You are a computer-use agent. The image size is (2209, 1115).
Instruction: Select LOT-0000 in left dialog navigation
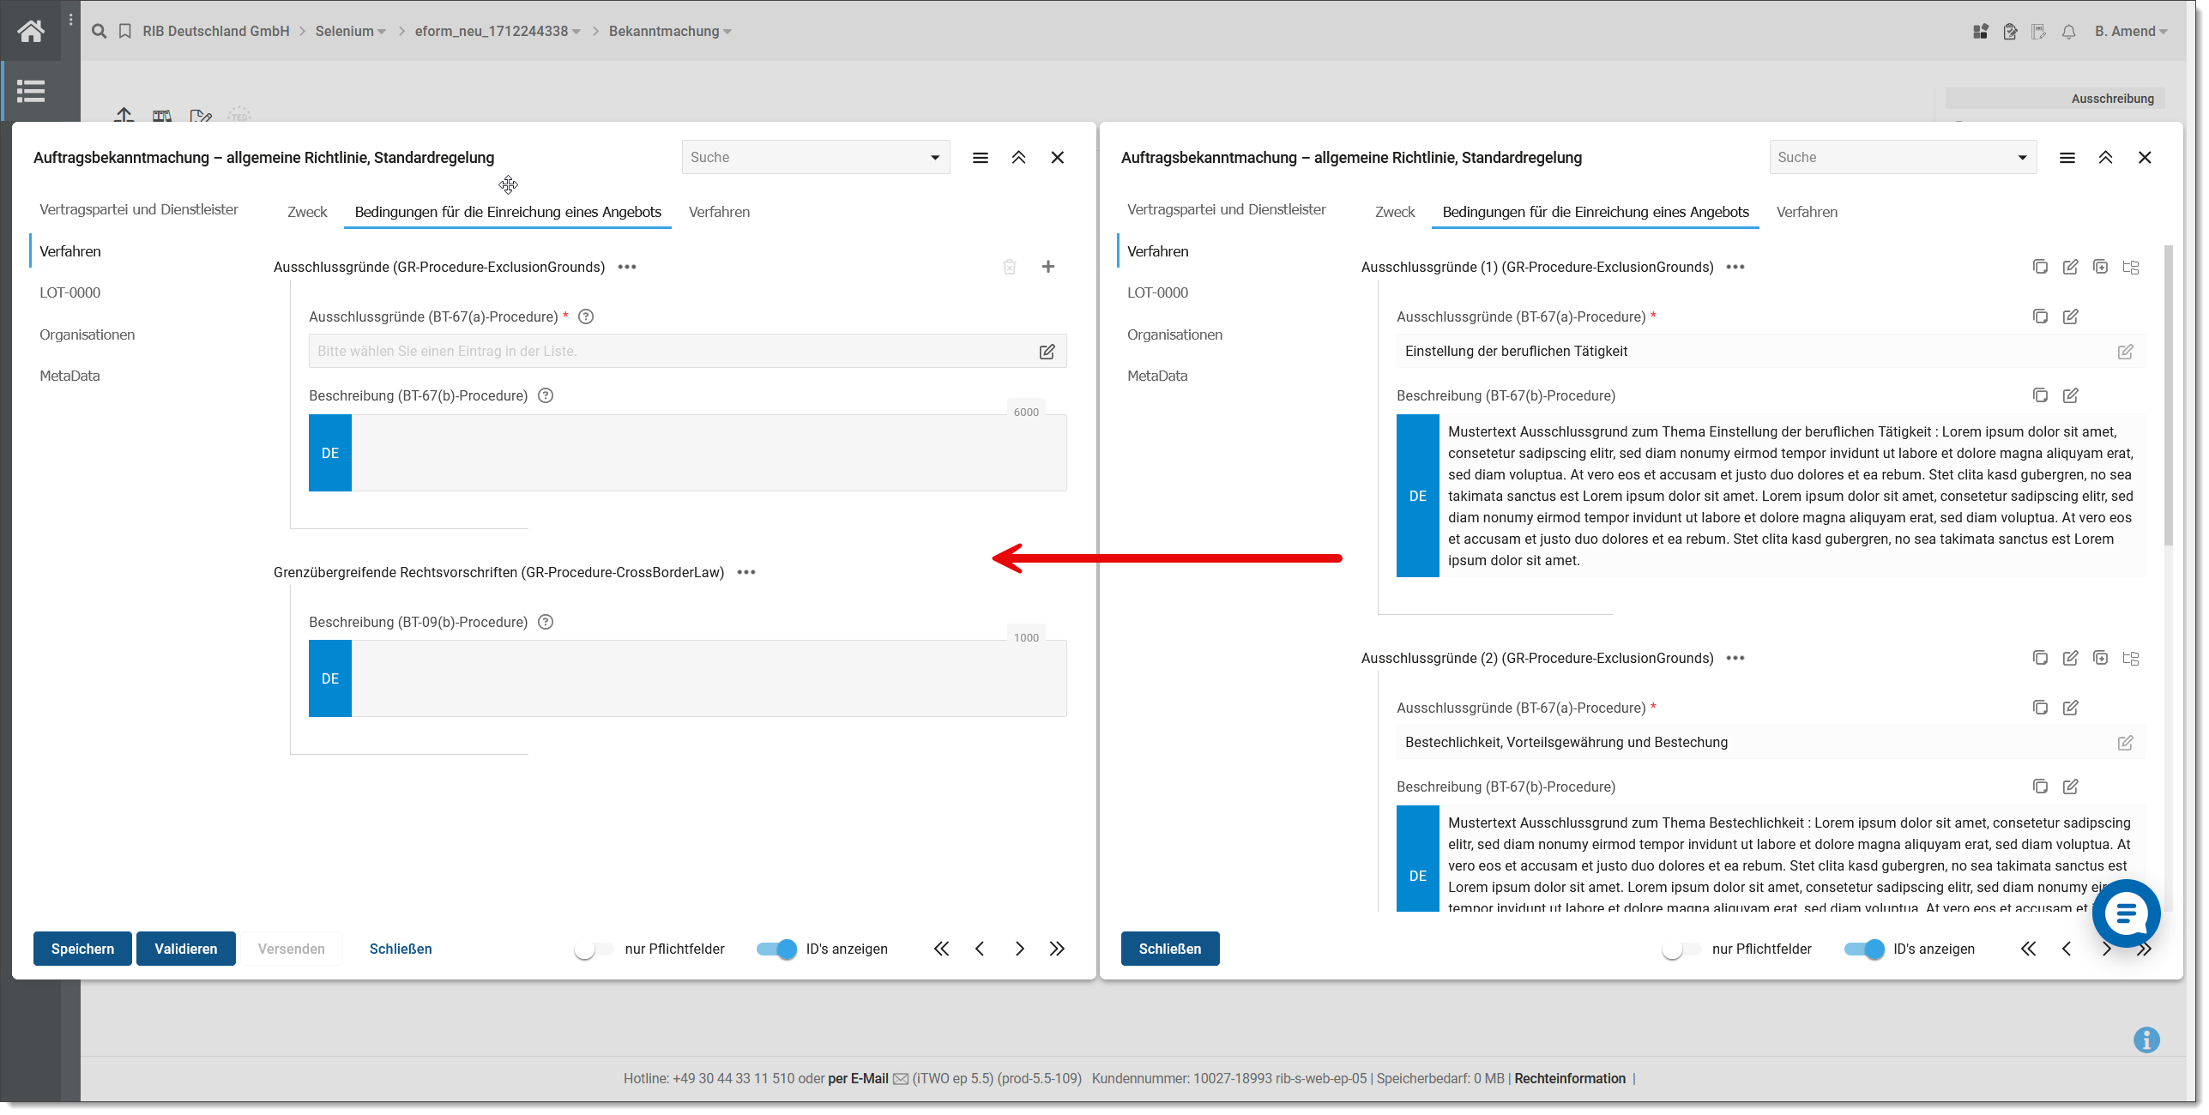click(70, 292)
